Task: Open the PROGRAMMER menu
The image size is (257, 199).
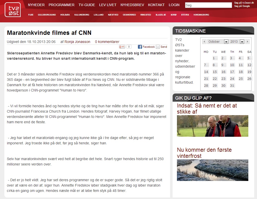Action: coord(61,5)
